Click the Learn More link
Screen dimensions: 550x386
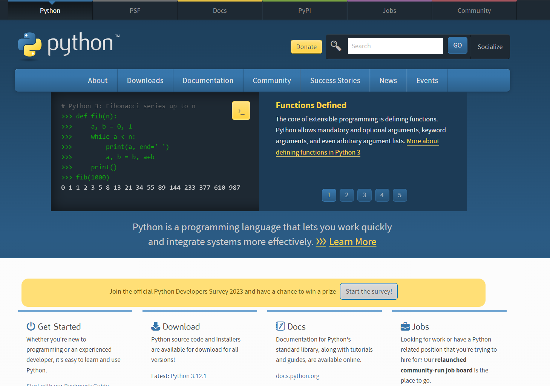(353, 242)
